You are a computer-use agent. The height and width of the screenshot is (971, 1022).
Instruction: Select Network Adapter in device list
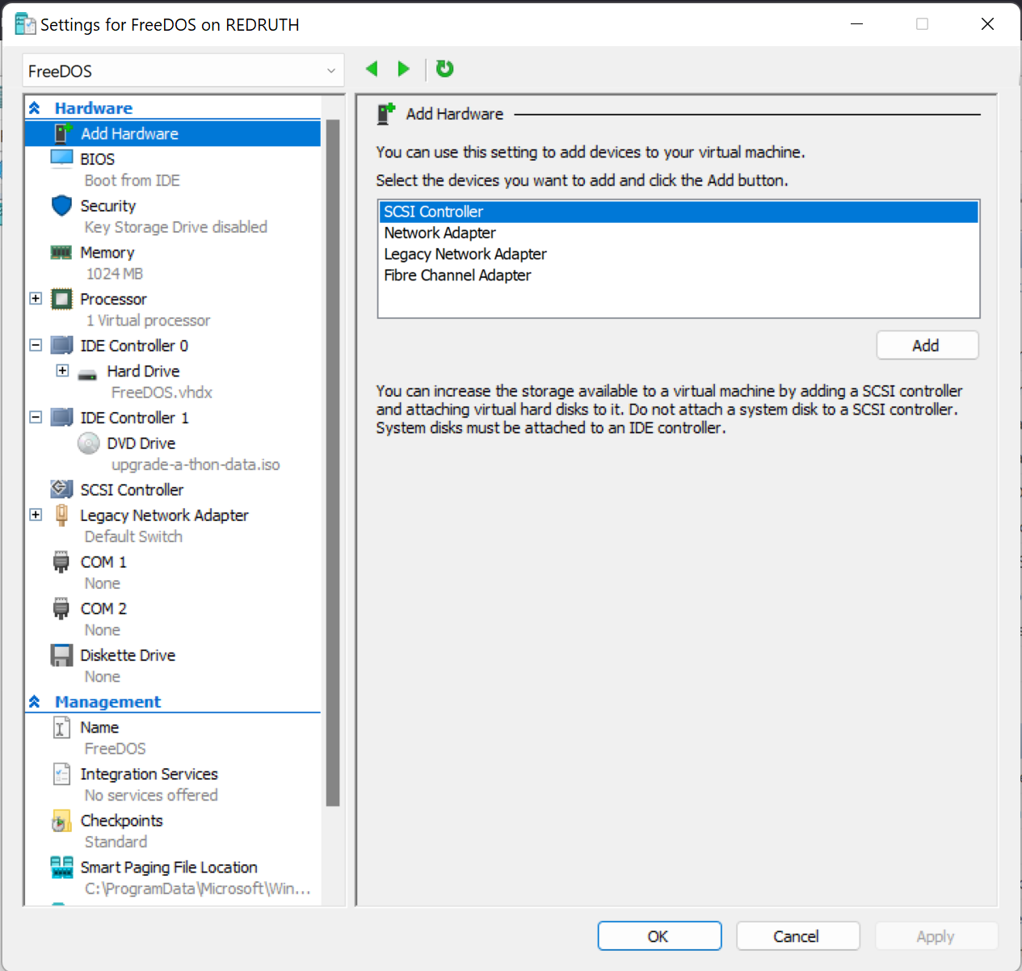click(x=440, y=233)
